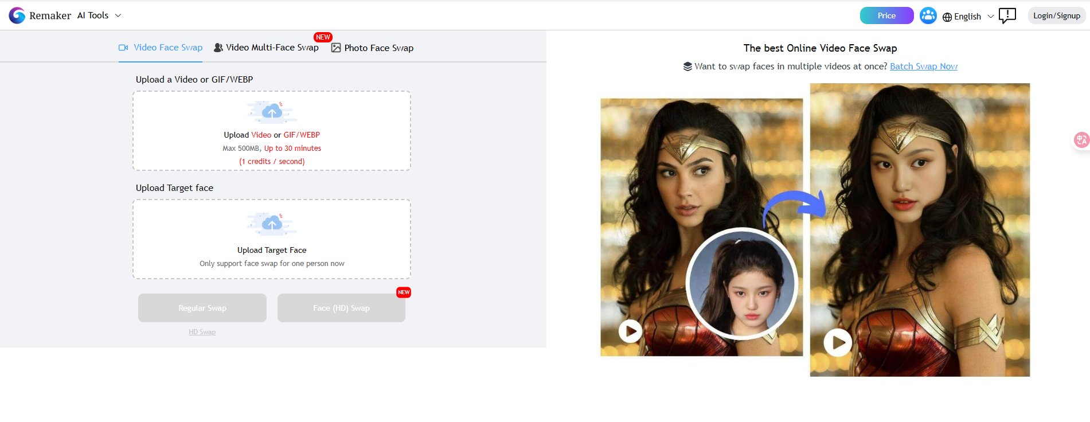Image resolution: width=1090 pixels, height=422 pixels.
Task: Click the circular target face thumbnail
Action: [x=742, y=284]
